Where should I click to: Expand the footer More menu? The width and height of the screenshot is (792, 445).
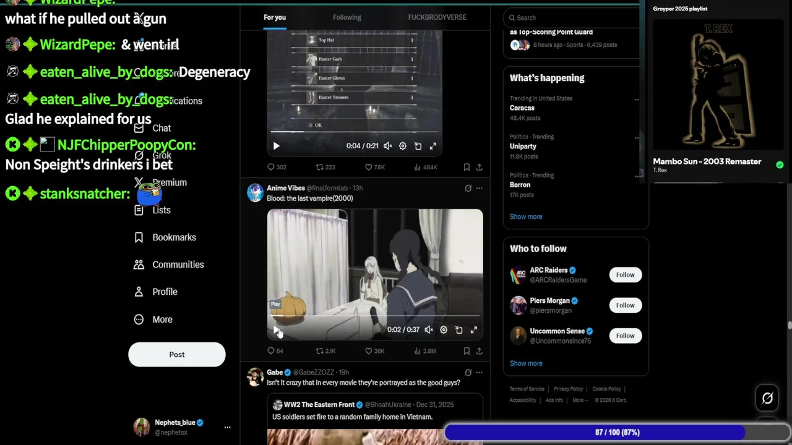pos(580,400)
